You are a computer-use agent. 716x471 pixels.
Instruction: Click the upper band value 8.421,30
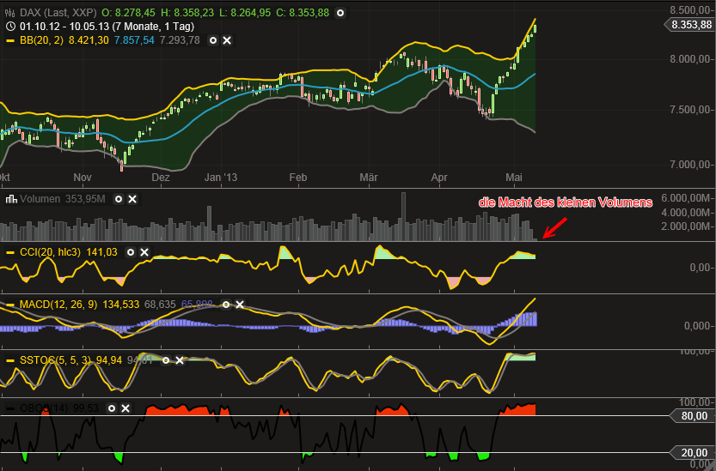click(89, 40)
